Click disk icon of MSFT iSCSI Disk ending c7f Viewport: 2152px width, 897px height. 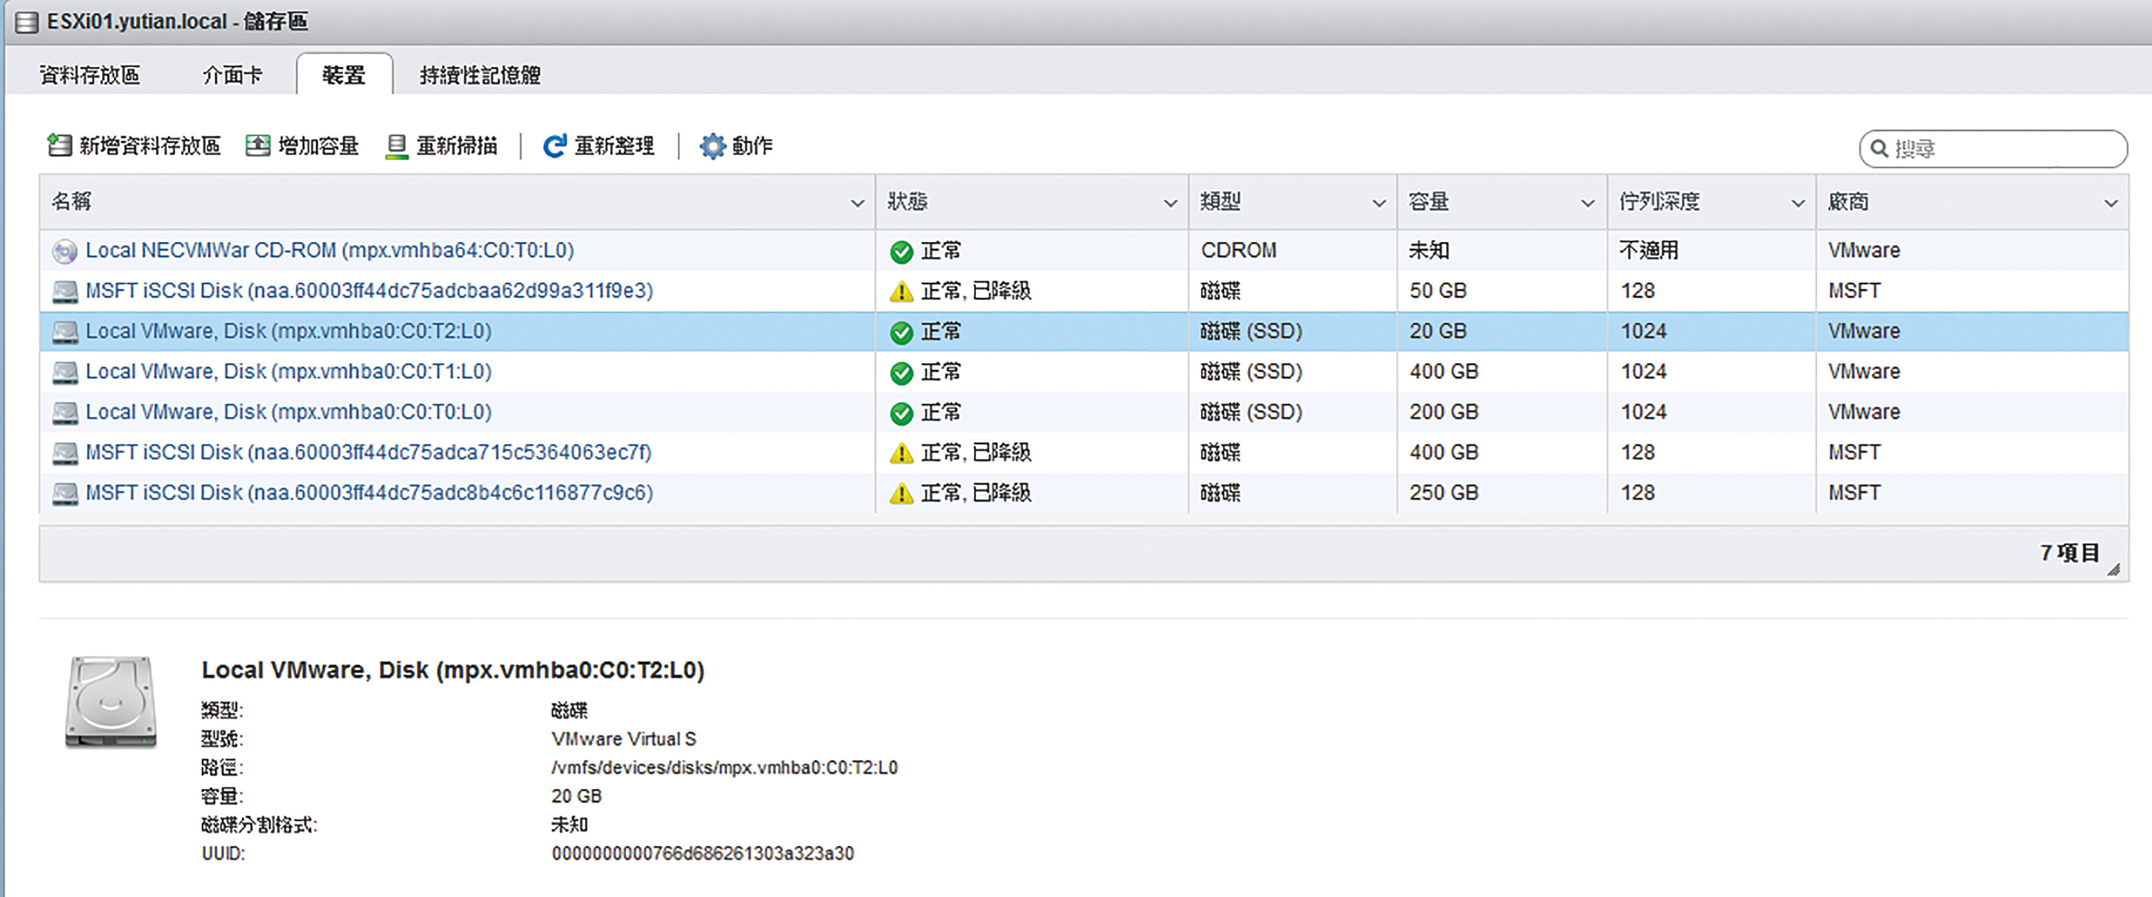click(x=65, y=453)
